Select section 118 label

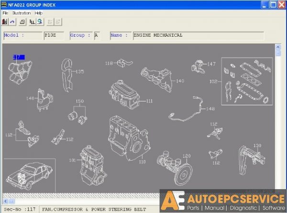(x=109, y=63)
